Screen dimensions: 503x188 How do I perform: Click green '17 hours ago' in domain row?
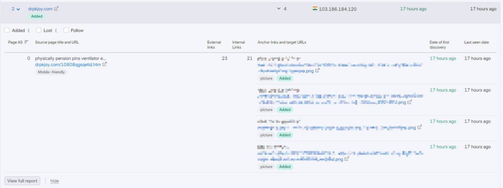pos(413,9)
